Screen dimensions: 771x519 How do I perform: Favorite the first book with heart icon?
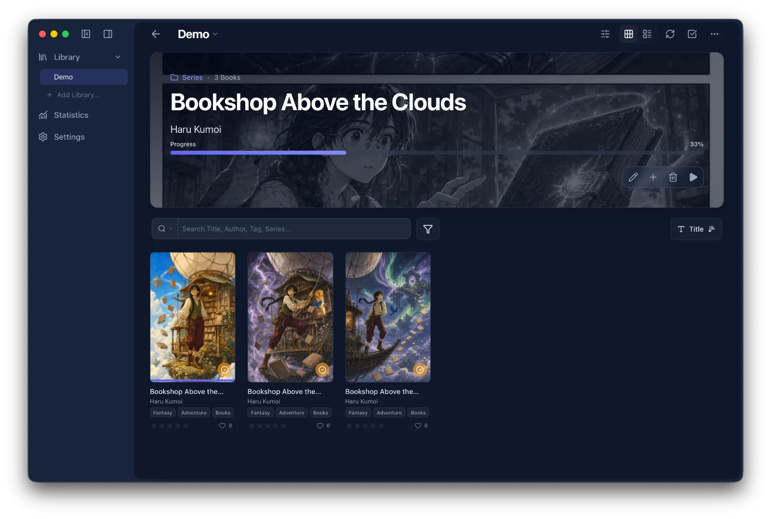click(x=222, y=426)
